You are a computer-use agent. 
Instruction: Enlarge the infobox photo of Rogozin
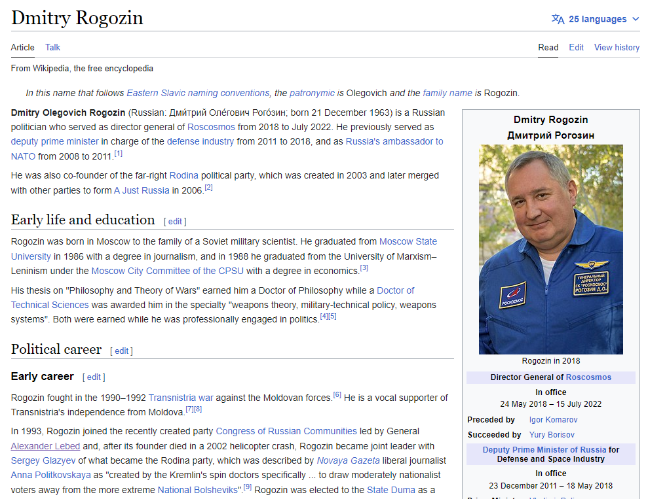click(551, 249)
